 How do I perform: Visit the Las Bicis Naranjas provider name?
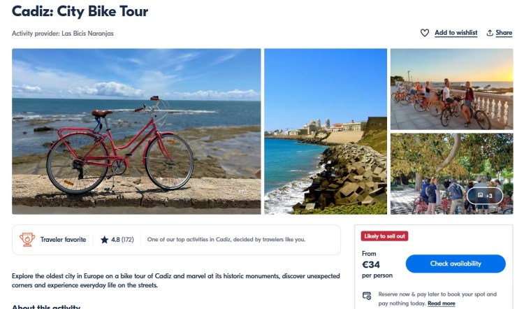click(87, 34)
